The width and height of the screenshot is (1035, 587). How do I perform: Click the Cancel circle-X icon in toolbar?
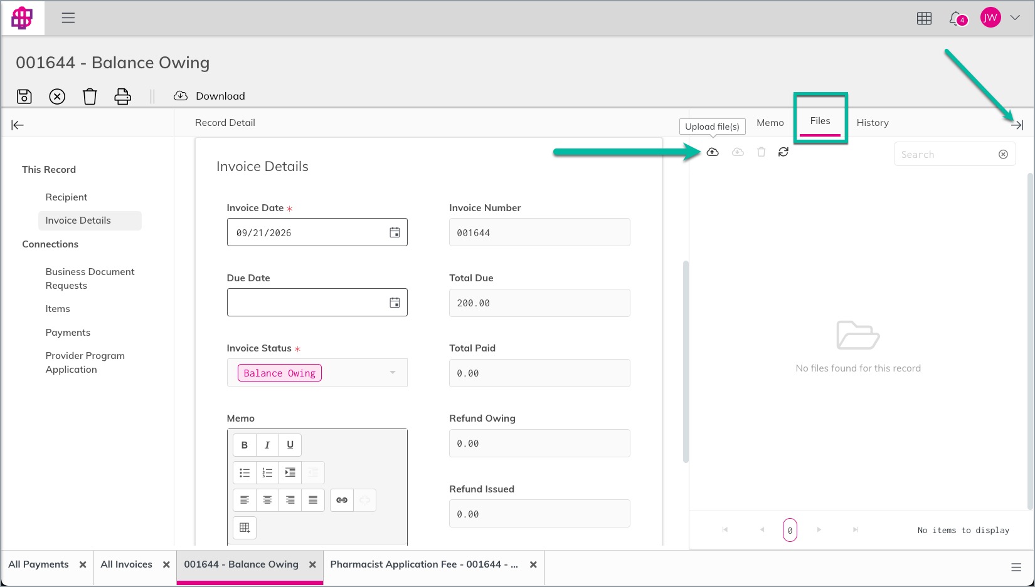pos(57,96)
